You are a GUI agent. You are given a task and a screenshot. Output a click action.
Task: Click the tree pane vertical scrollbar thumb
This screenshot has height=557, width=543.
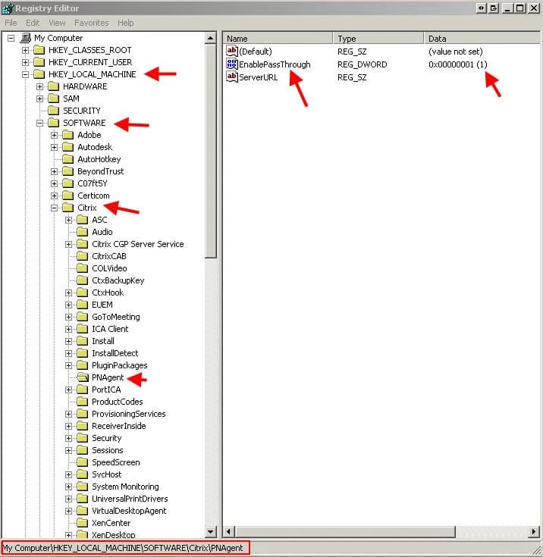pos(211,151)
